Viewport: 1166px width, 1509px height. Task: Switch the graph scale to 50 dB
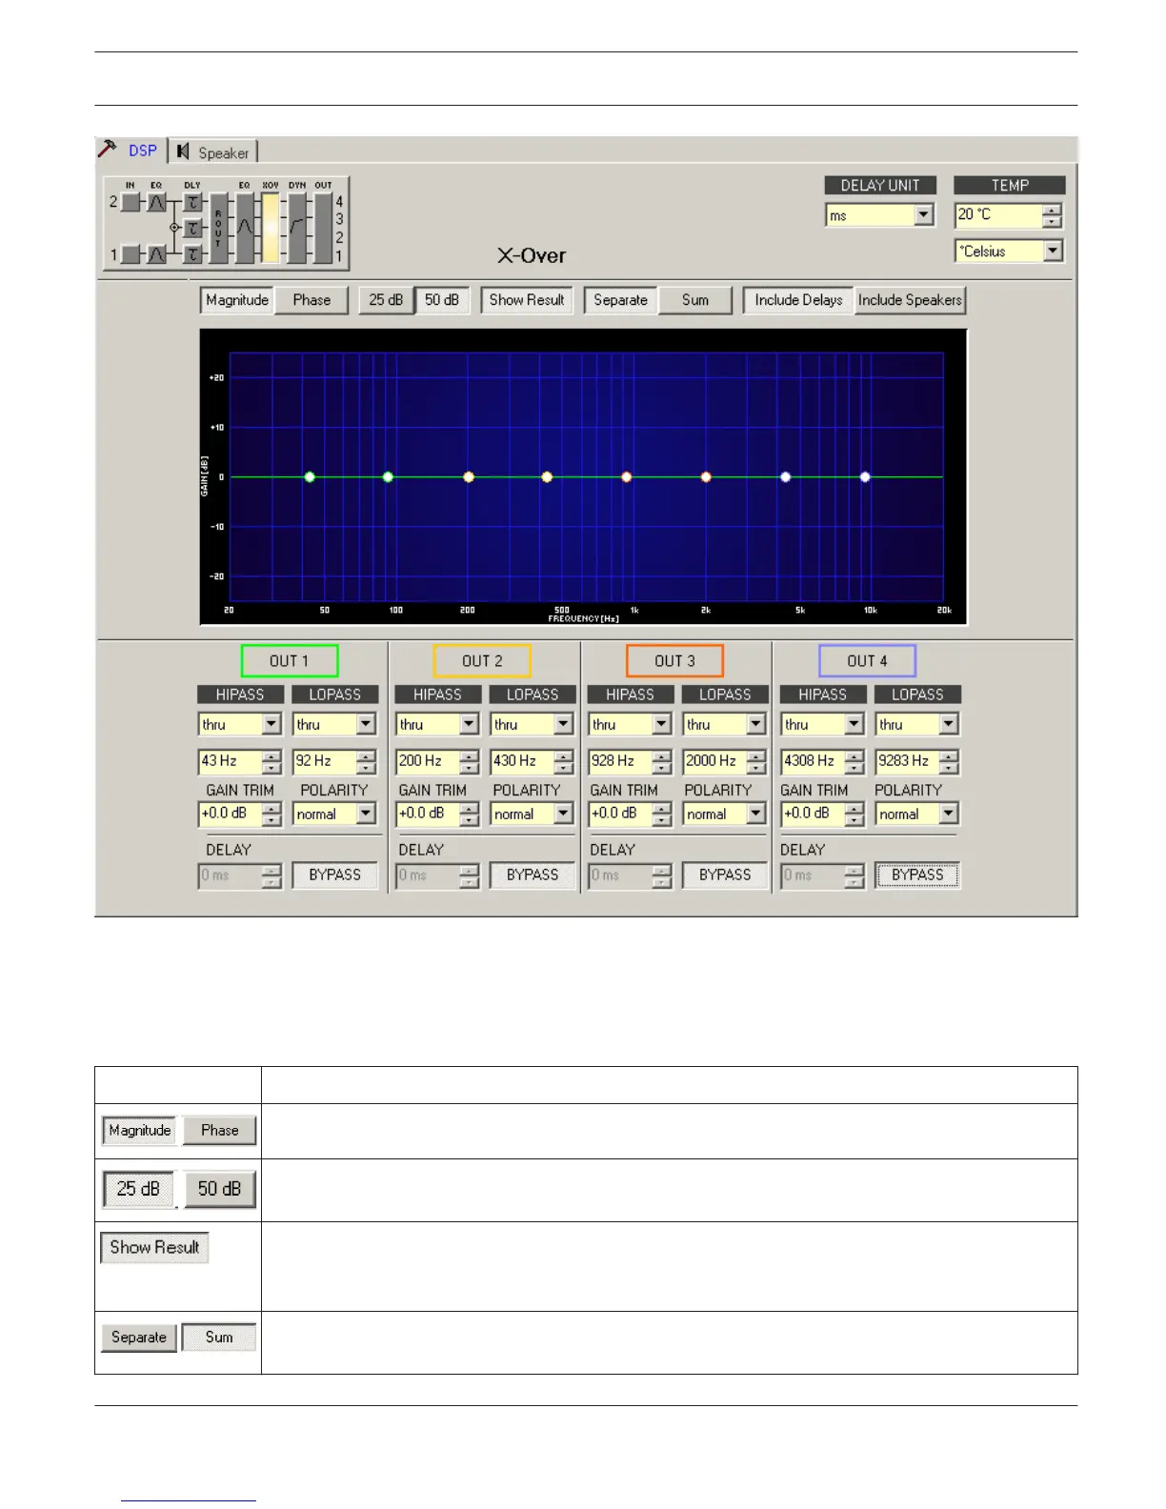click(442, 300)
